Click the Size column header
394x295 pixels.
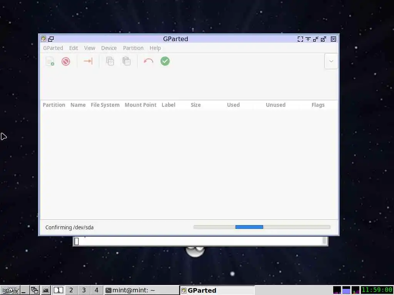click(x=195, y=105)
